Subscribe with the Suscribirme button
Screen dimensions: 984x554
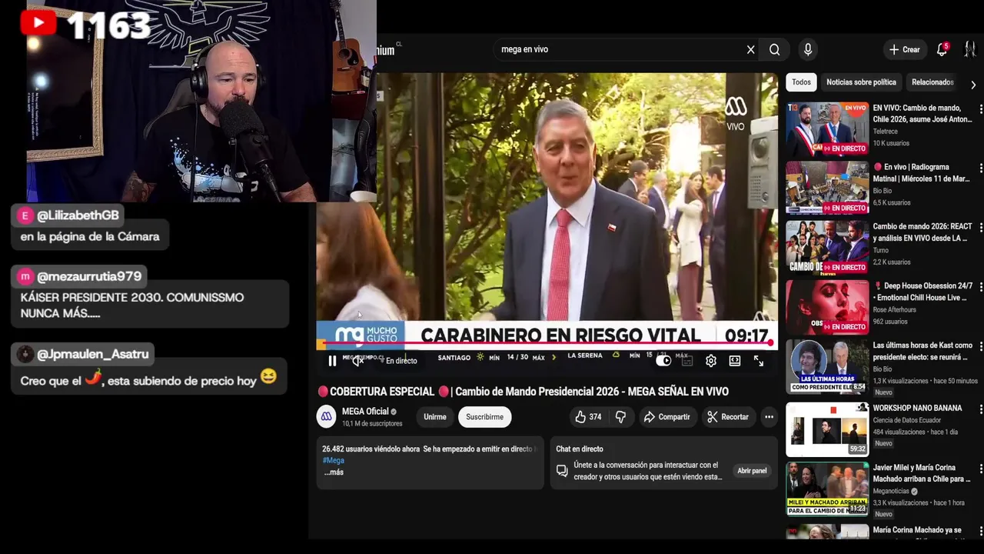(484, 417)
